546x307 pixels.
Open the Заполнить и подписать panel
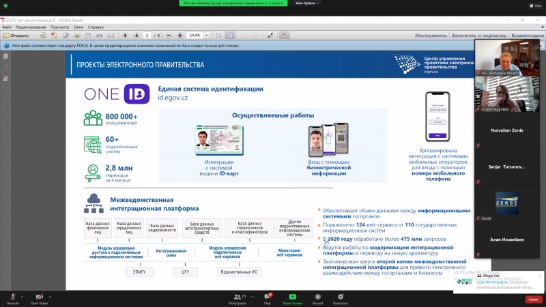click(x=479, y=35)
